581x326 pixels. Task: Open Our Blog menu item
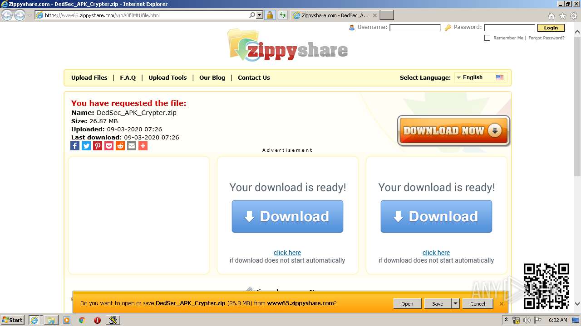tap(212, 77)
